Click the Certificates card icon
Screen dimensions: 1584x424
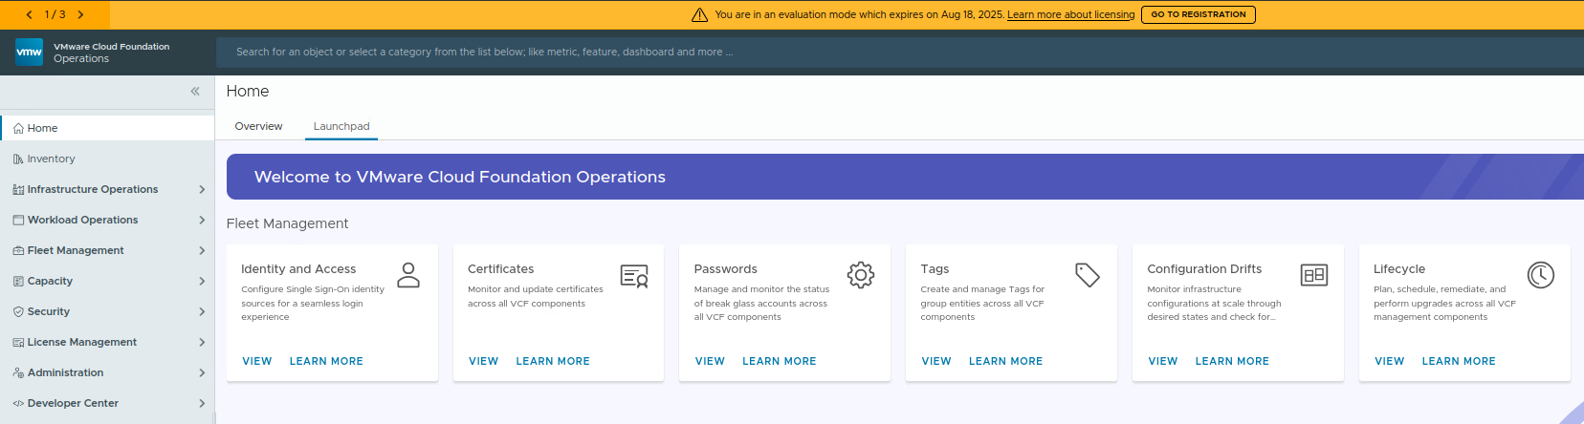point(634,276)
